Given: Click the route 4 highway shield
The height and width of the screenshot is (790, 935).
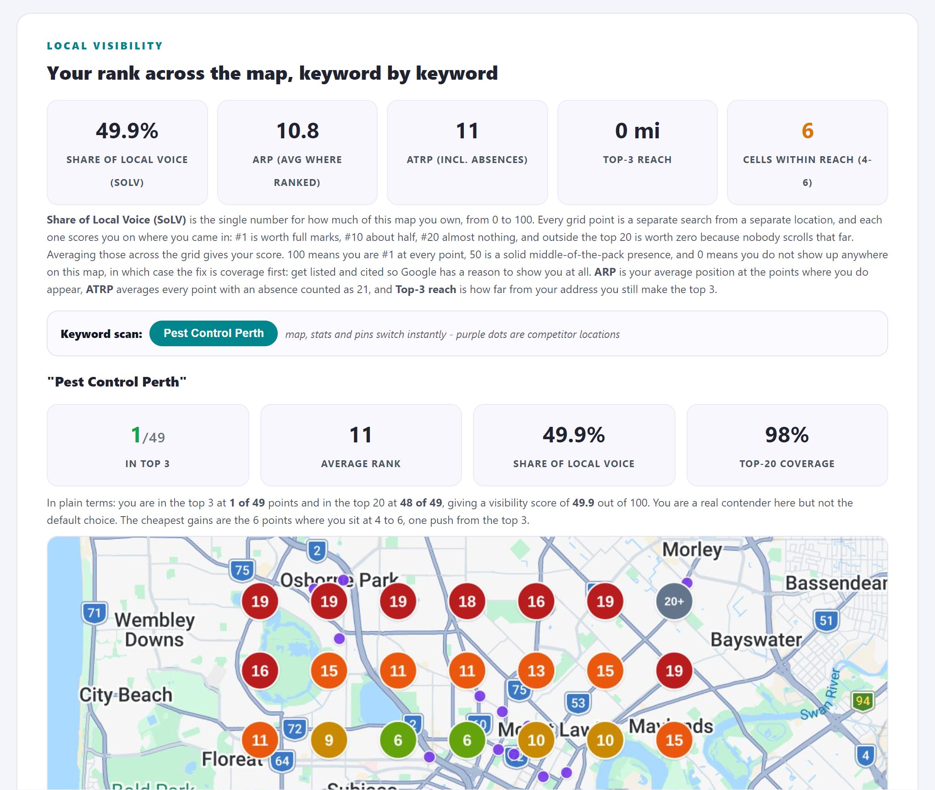Looking at the screenshot, I should tap(865, 756).
